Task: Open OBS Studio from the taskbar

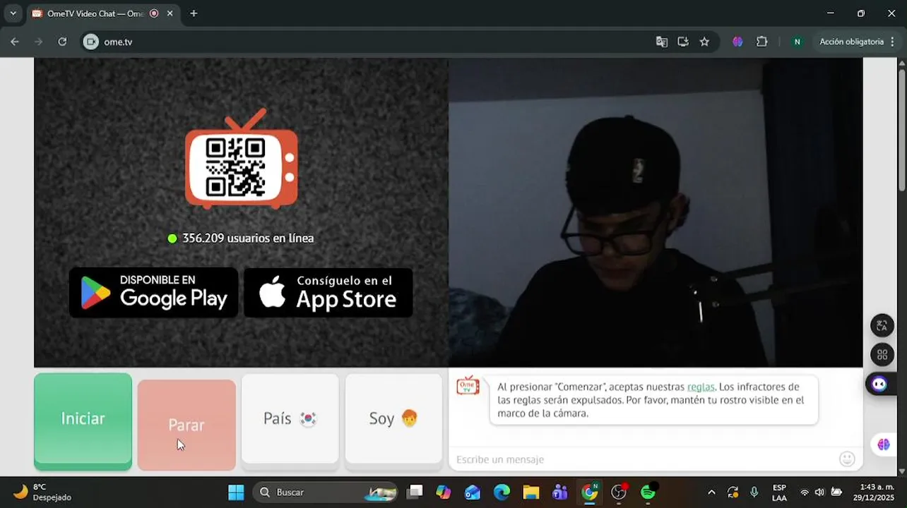Action: pyautogui.click(x=619, y=492)
